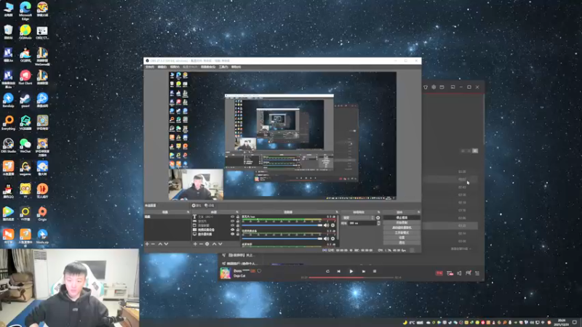Pop out the Controls dock panel
The height and width of the screenshot is (327, 582).
[x=418, y=212]
